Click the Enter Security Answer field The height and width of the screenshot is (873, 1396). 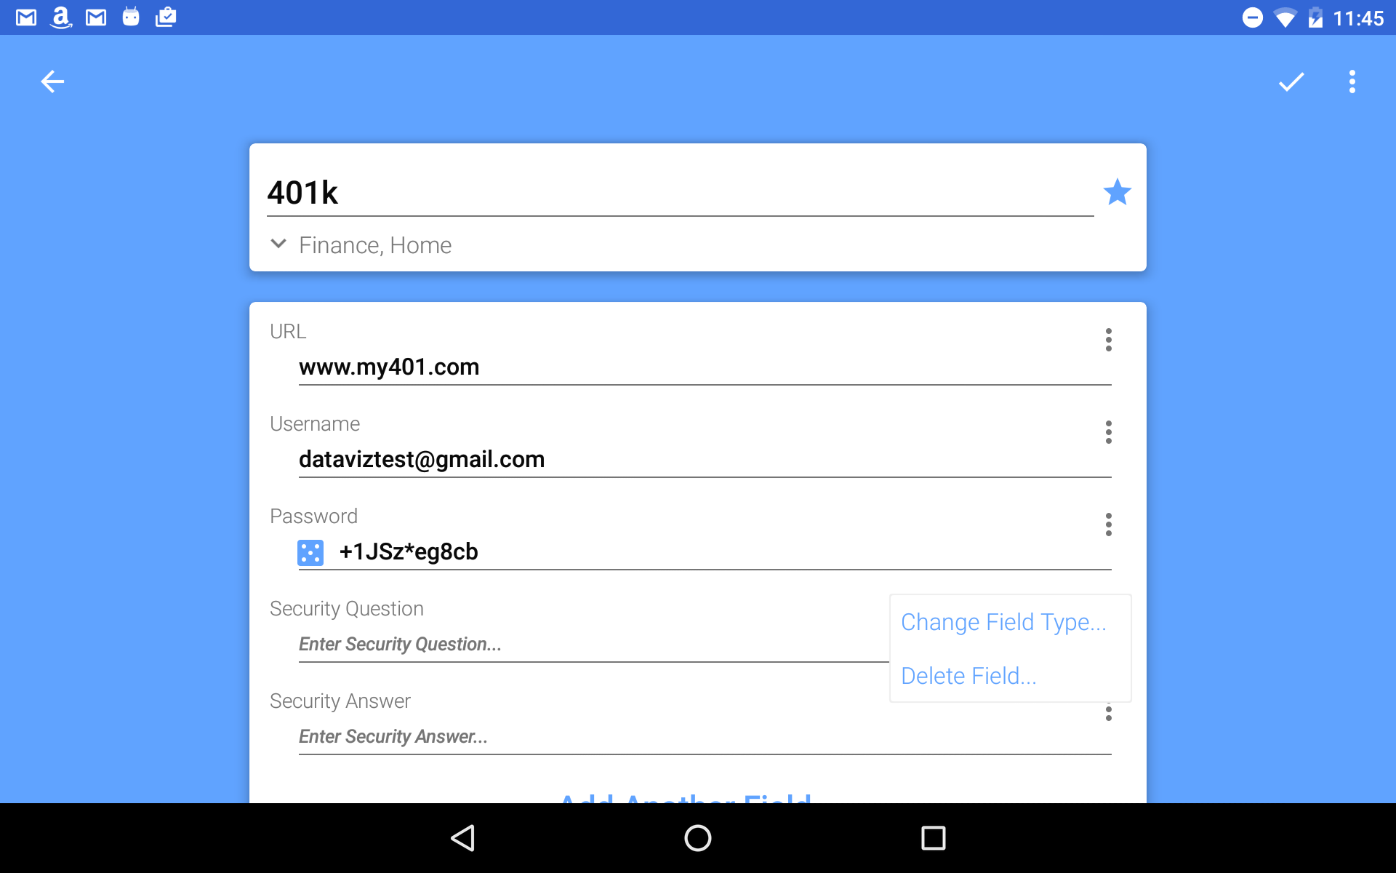705,737
